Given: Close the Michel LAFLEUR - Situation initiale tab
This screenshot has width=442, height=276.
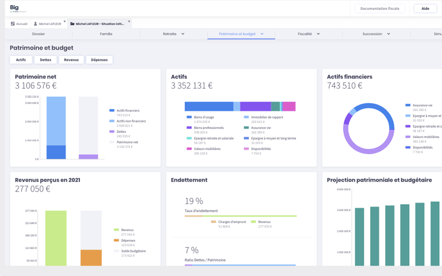Looking at the screenshot, I should click(x=129, y=21).
